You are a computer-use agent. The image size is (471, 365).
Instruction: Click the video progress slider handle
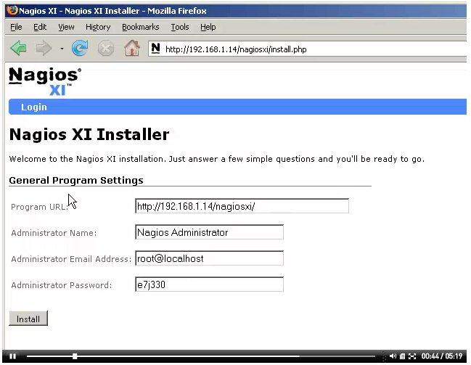tap(75, 356)
